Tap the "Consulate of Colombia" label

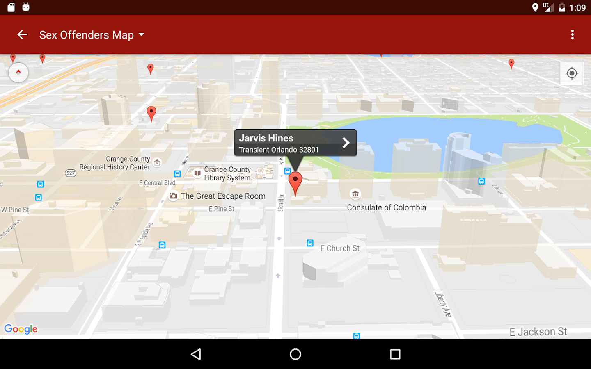[x=387, y=208]
